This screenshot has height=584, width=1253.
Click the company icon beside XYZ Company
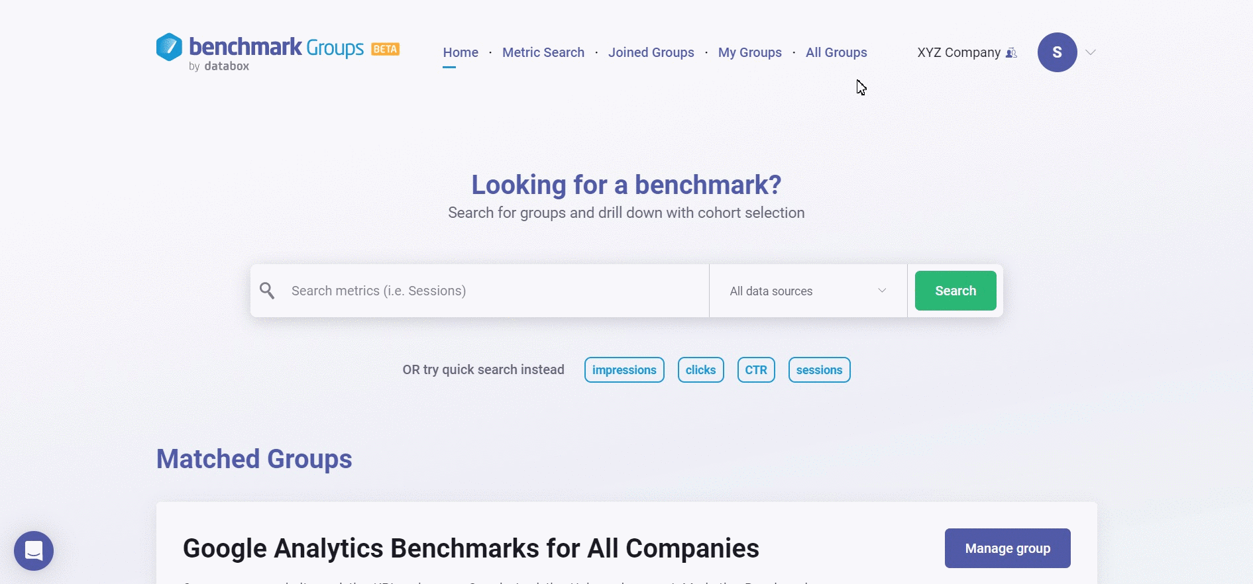(1011, 53)
